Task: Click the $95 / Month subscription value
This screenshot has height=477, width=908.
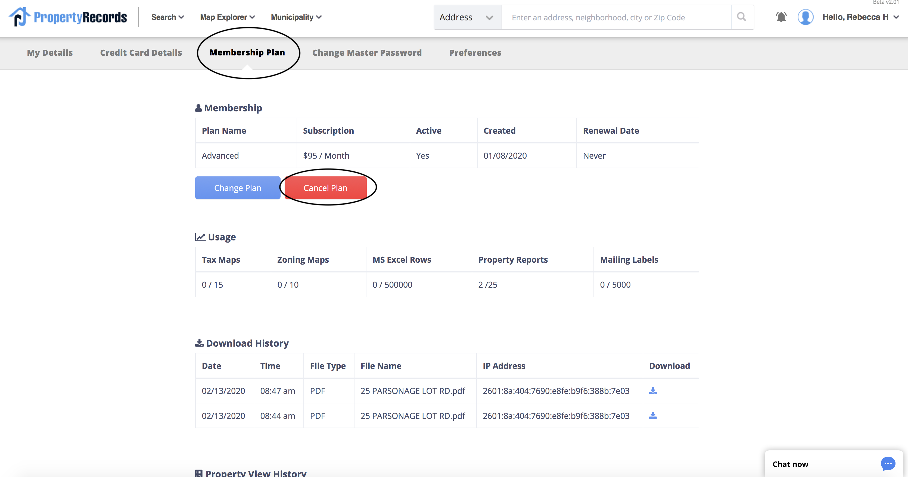Action: point(326,156)
